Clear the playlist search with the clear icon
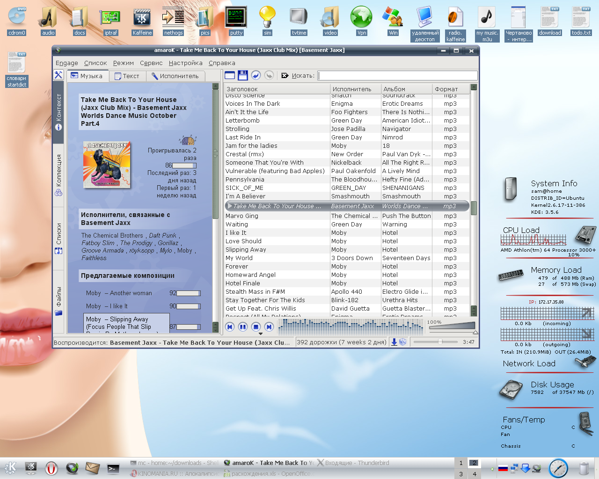This screenshot has width=599, height=479. click(285, 75)
